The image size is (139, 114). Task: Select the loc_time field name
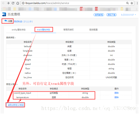(28, 77)
